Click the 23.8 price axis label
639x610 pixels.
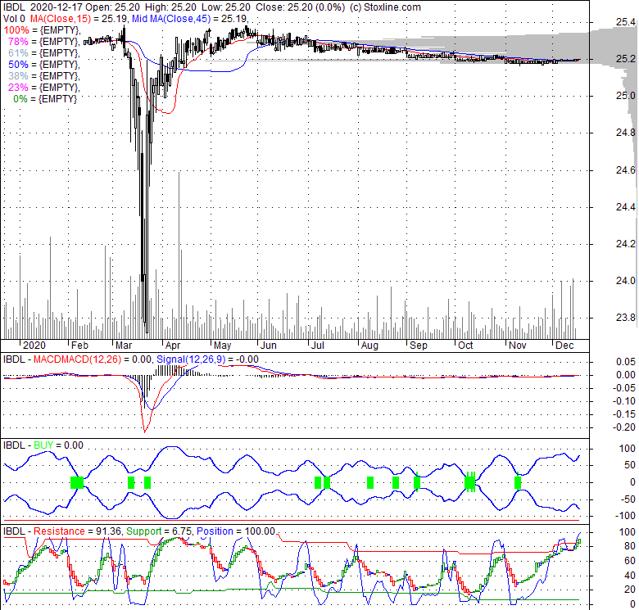coord(626,318)
